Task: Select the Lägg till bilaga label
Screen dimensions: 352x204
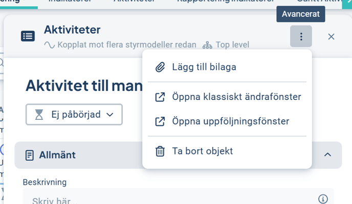Action: pos(203,67)
